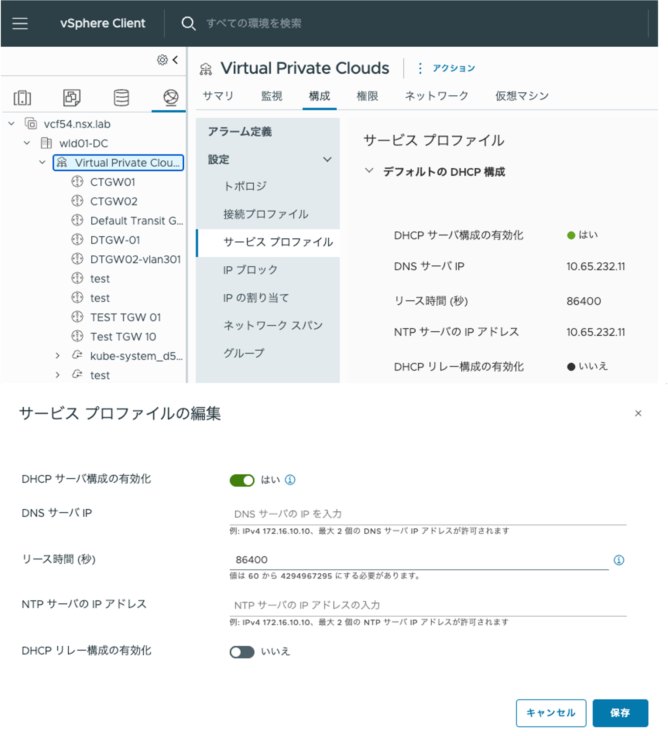
Task: Open the 権限 tab
Action: point(367,96)
